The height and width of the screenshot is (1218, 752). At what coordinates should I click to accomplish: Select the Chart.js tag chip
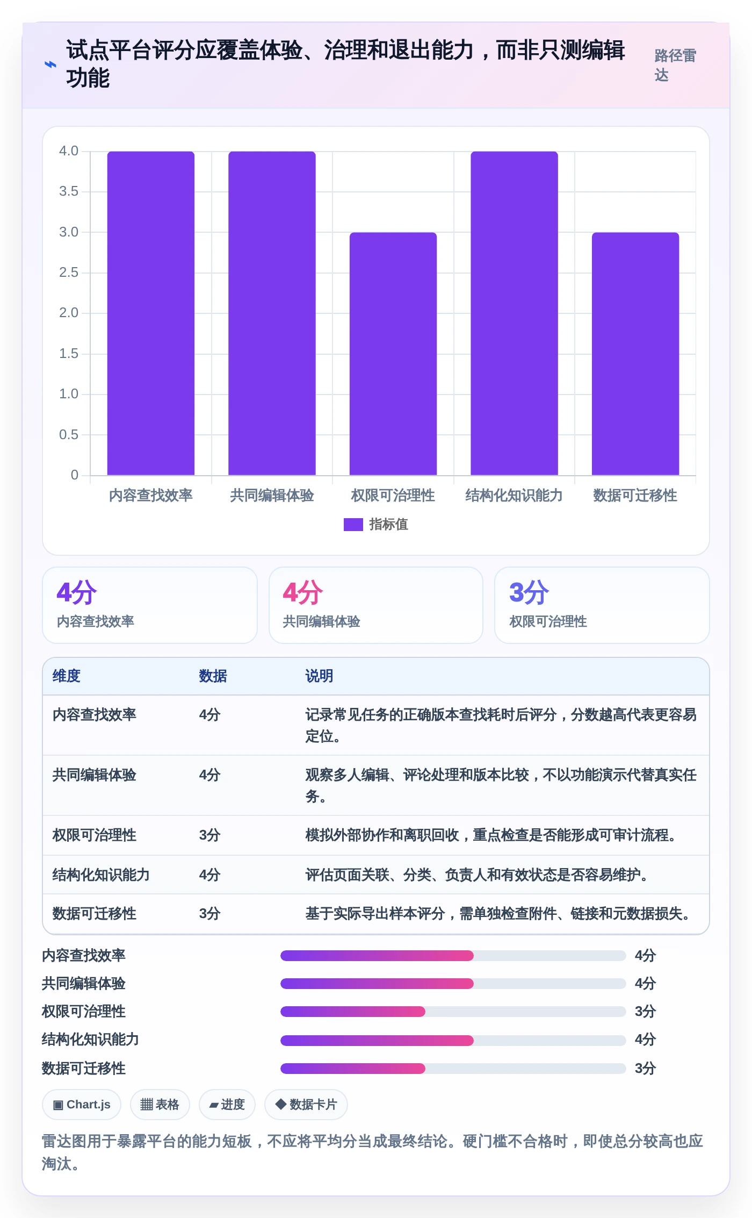point(82,1105)
